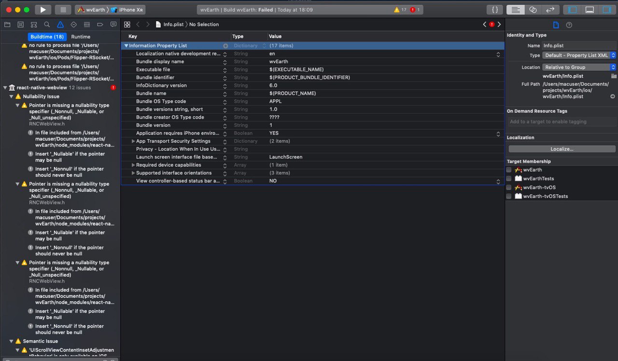Click the red issue indicator in jump bar
Viewport: 618px width, 361px height.
tap(492, 24)
